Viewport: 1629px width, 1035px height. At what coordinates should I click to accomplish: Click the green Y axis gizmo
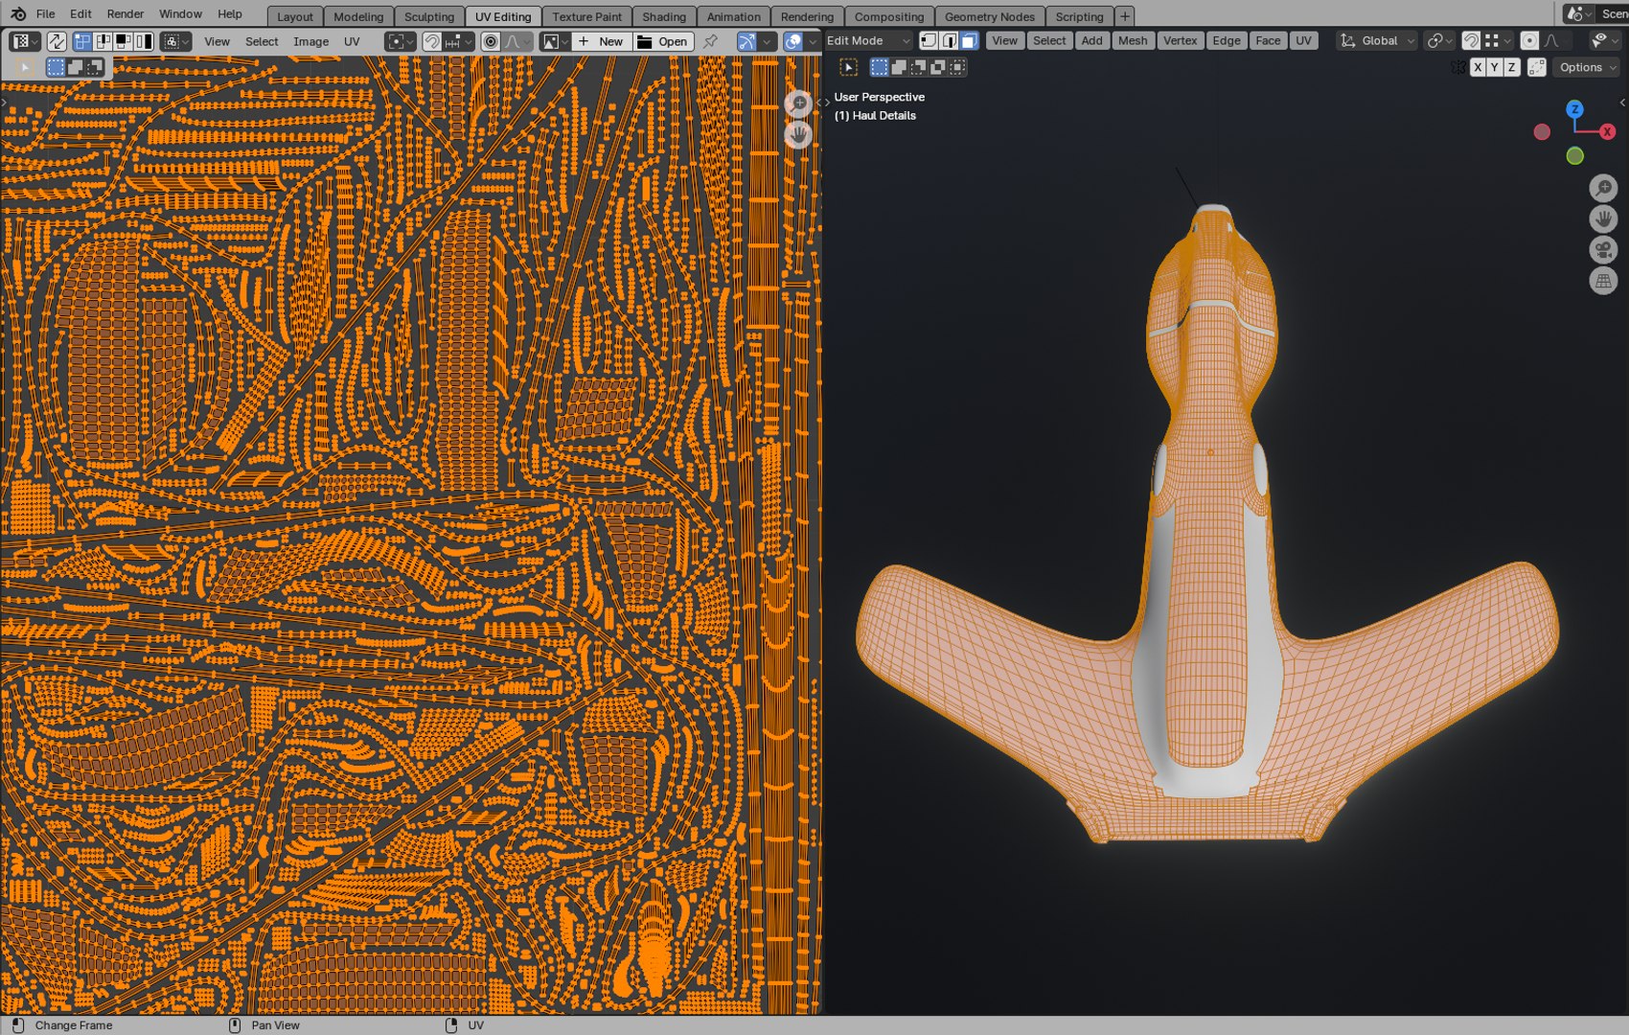(1574, 155)
